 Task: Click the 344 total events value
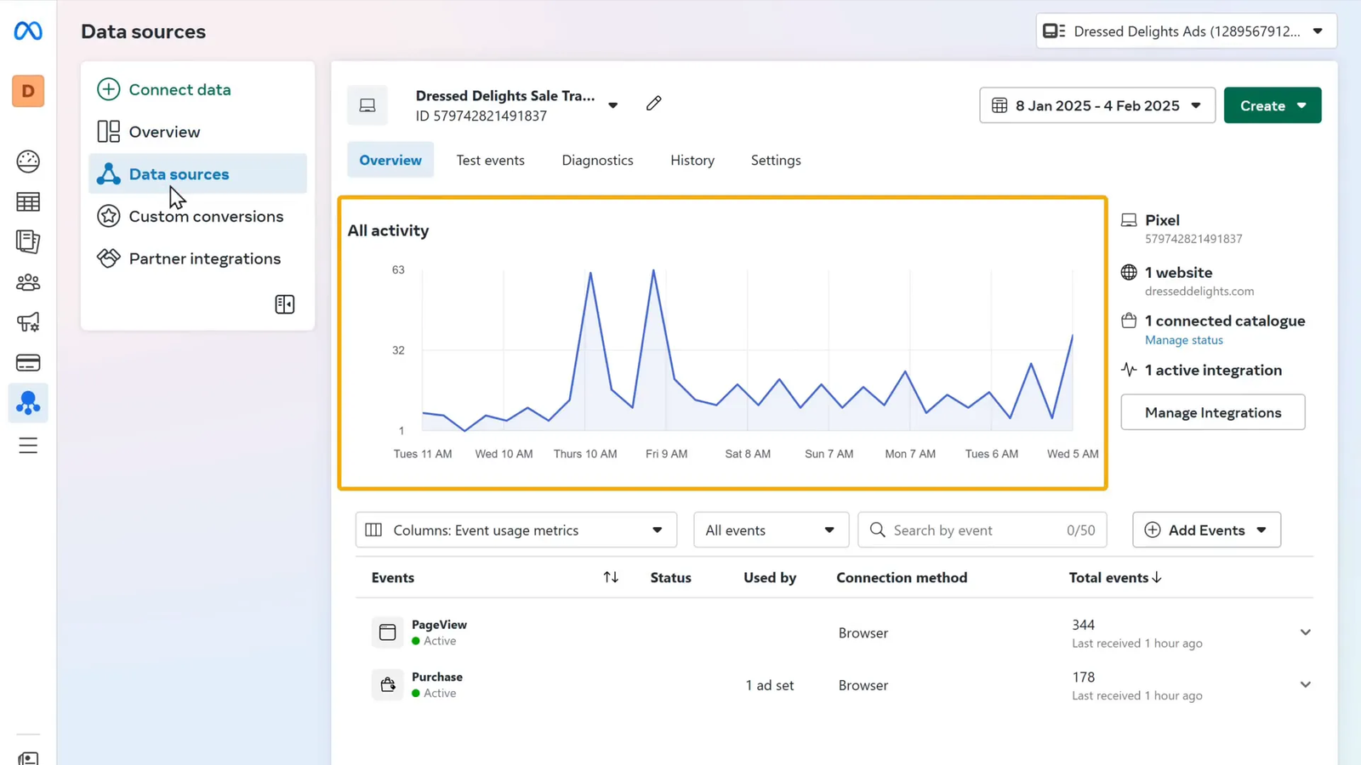1084,625
